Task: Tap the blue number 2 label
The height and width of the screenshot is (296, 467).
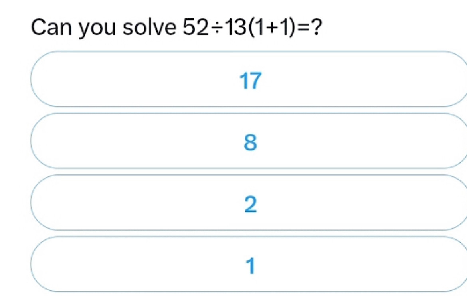Action: 251,204
